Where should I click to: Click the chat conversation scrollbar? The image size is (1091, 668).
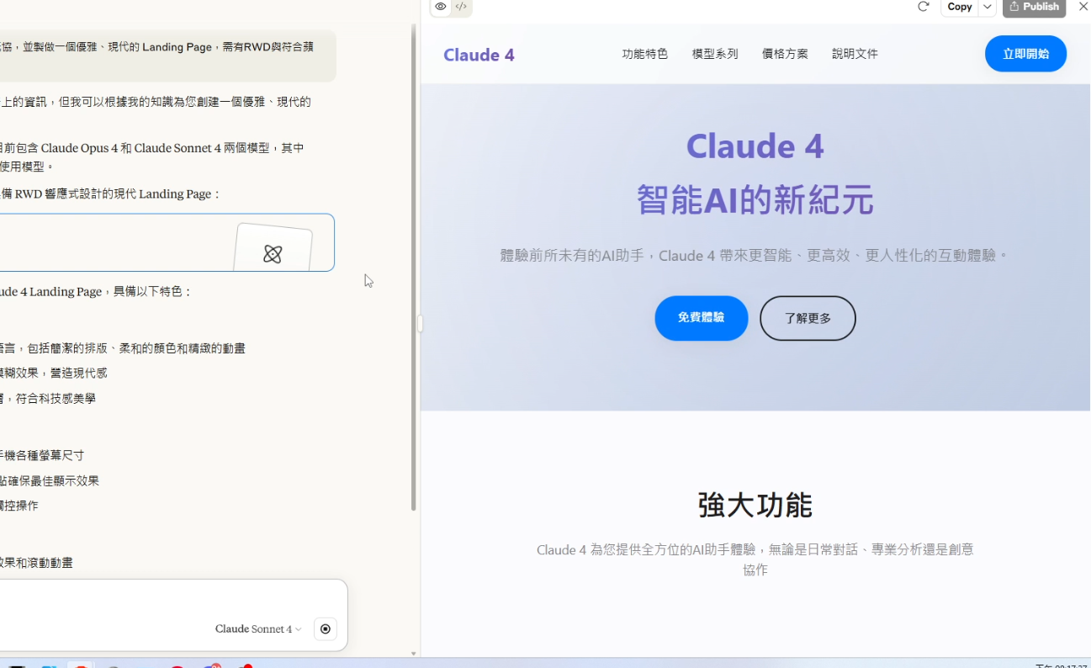413,267
